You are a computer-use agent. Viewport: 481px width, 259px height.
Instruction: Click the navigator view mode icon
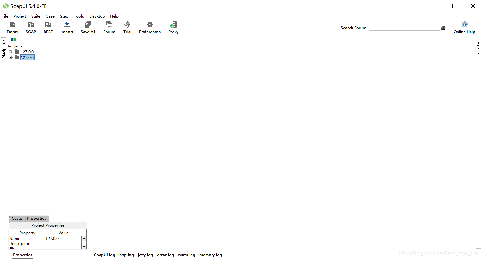13,40
